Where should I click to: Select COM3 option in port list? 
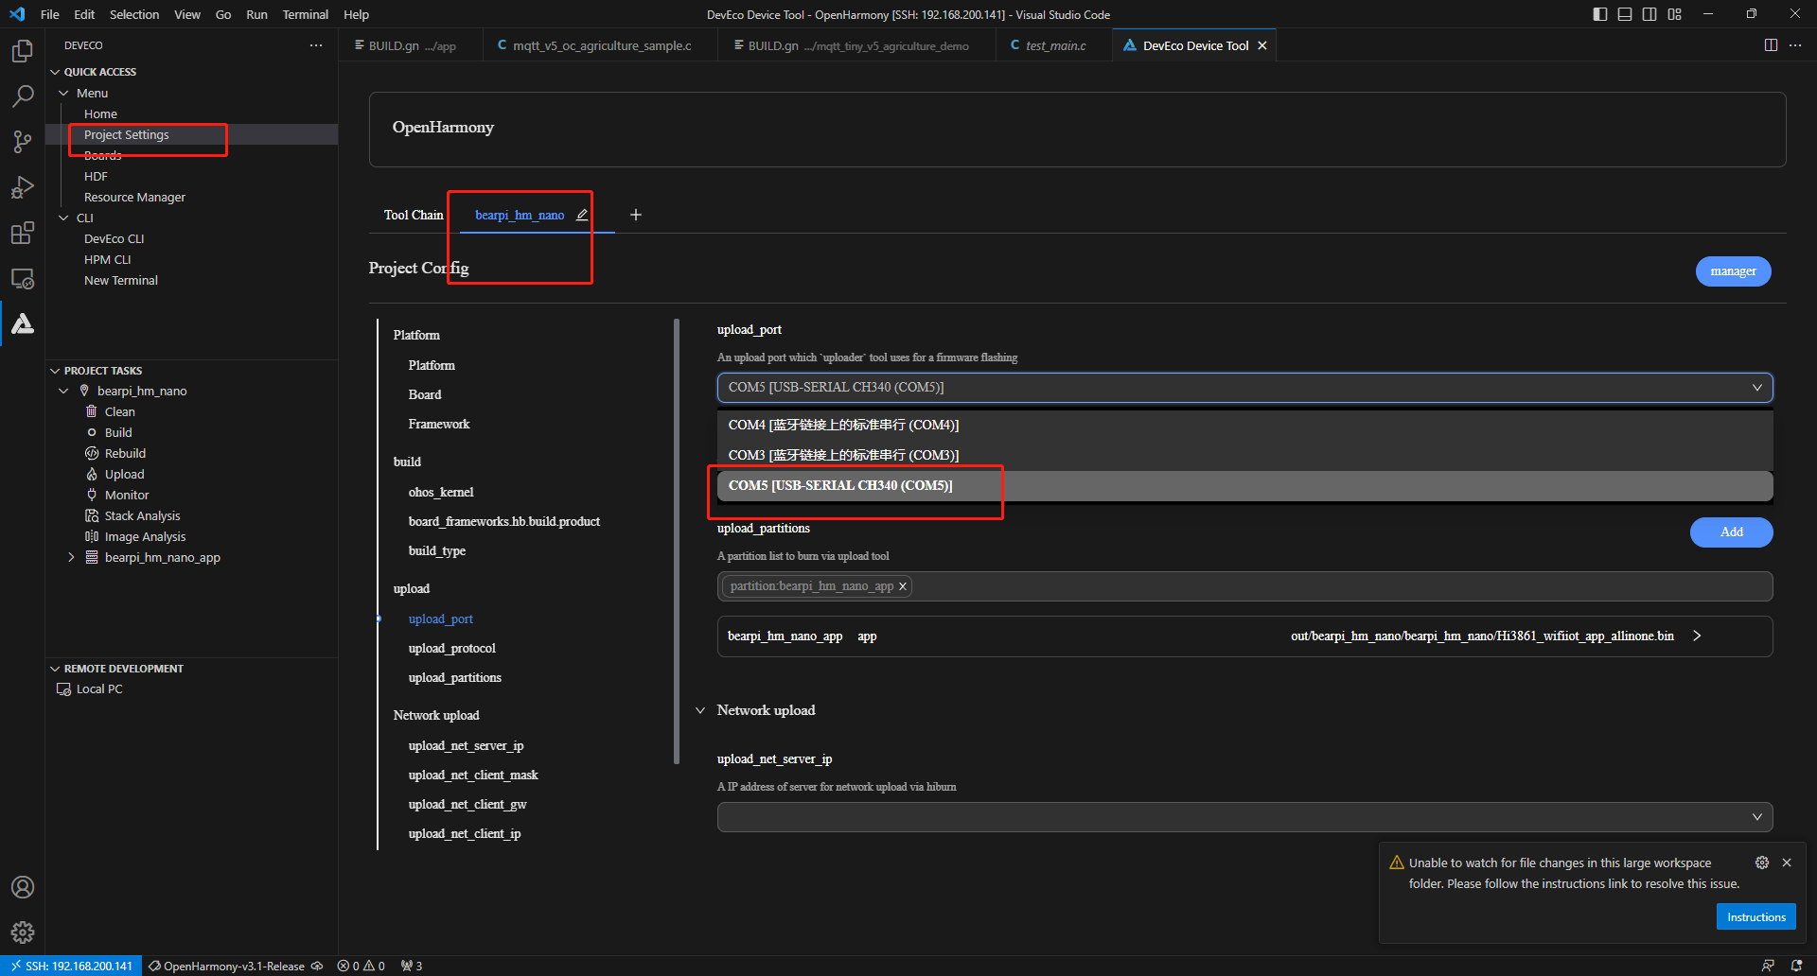pos(1244,455)
